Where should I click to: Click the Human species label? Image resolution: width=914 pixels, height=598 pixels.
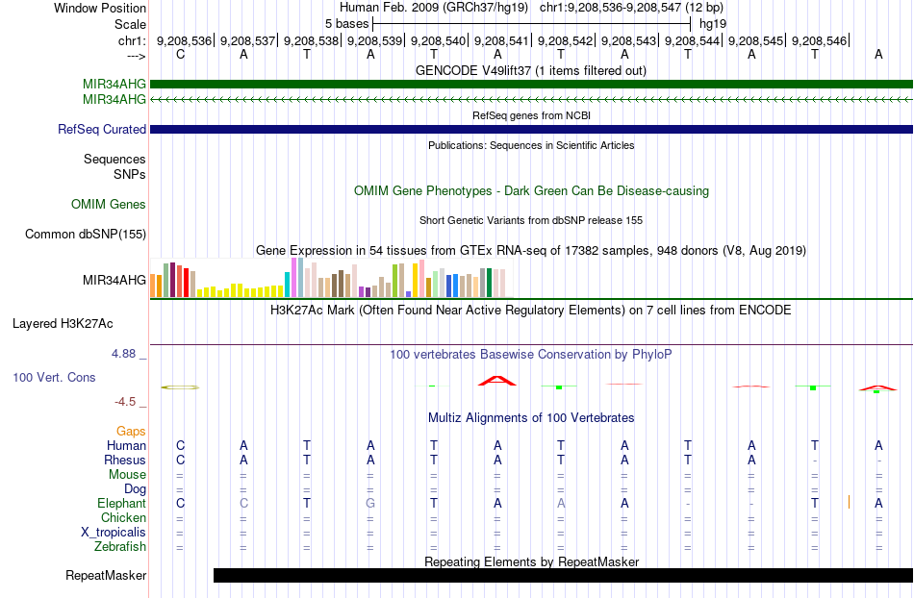[x=126, y=445]
